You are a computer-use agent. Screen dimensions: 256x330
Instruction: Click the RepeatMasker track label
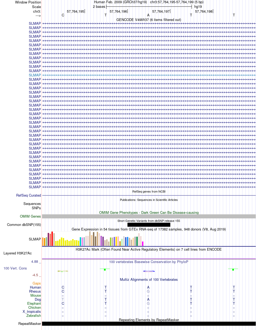tap(30, 324)
